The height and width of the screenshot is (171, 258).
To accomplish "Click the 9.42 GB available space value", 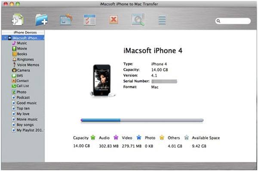I will [x=199, y=146].
